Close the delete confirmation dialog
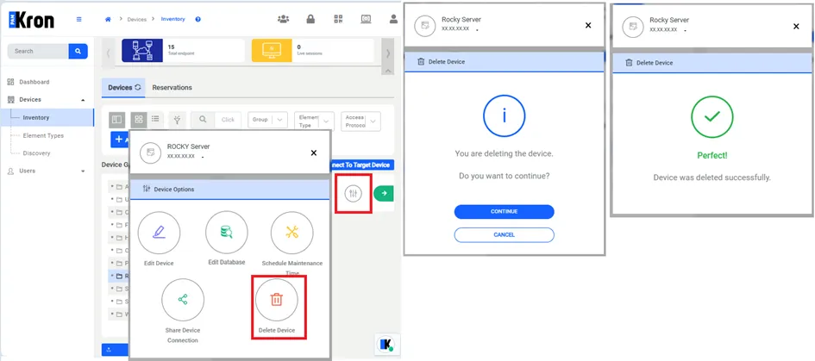The width and height of the screenshot is (815, 361). (x=588, y=26)
